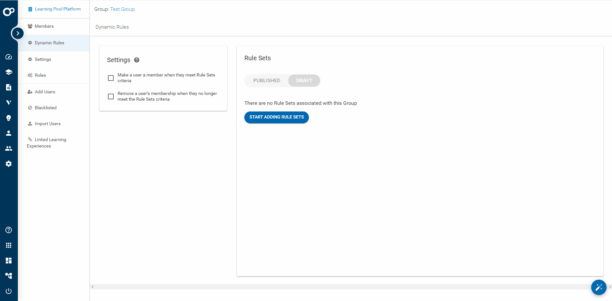Select the people groups icon in sidebar
This screenshot has width=612, height=301.
coord(9,148)
